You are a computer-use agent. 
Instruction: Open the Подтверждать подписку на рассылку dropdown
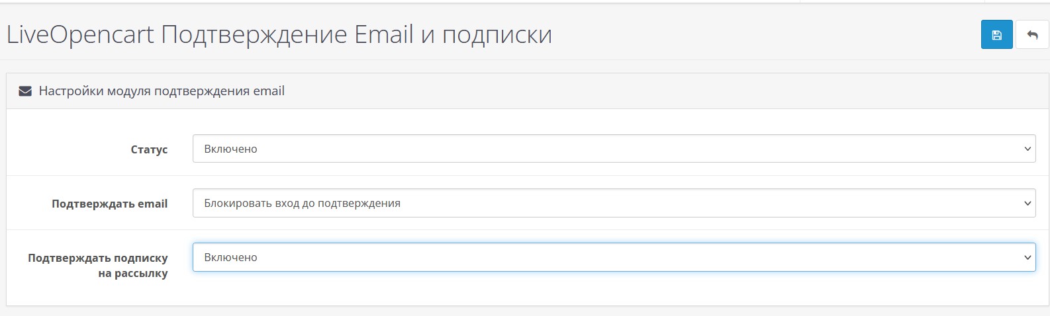614,257
